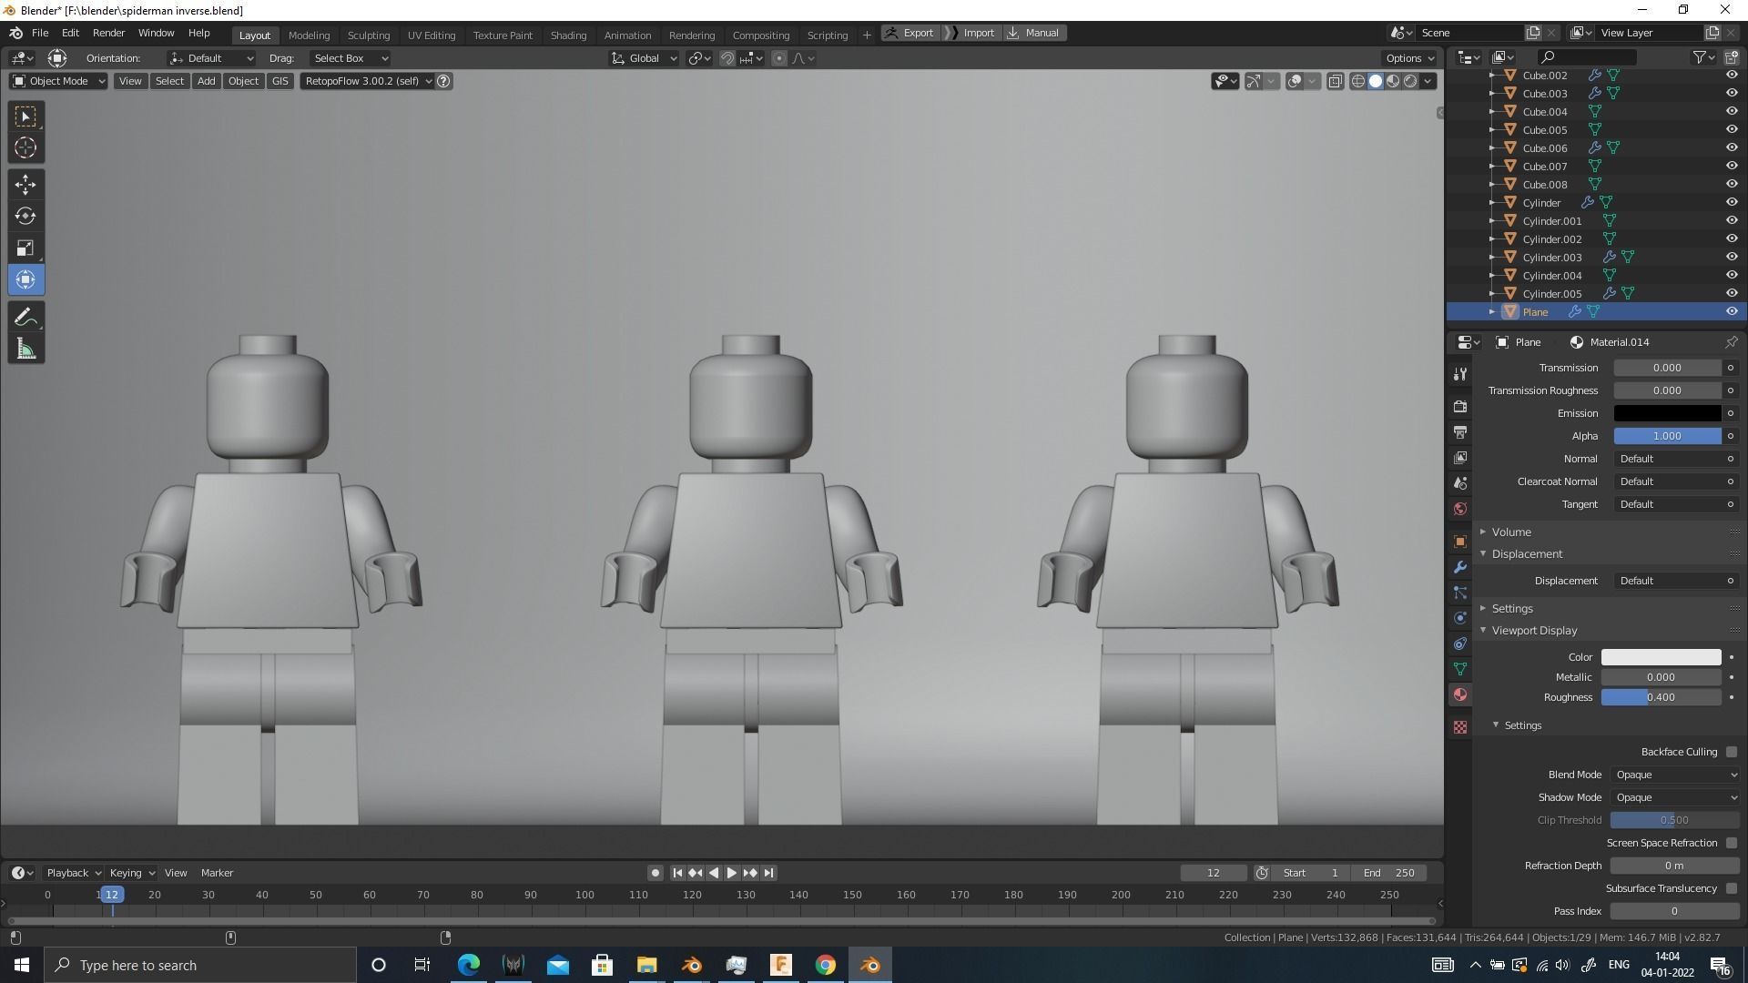
Task: Toggle proportional editing in header
Action: point(778,58)
